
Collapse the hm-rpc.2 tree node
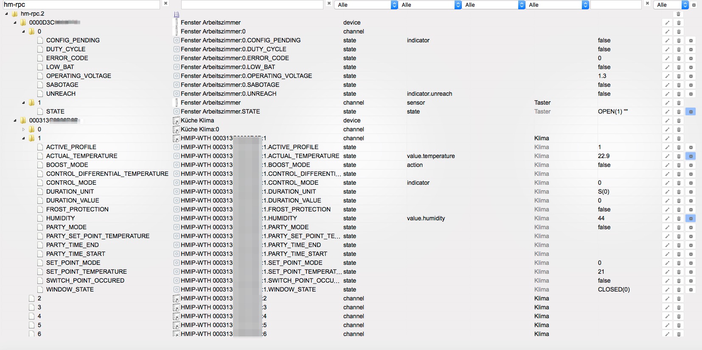(x=6, y=14)
